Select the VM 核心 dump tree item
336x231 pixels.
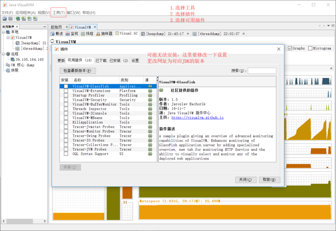(20, 65)
